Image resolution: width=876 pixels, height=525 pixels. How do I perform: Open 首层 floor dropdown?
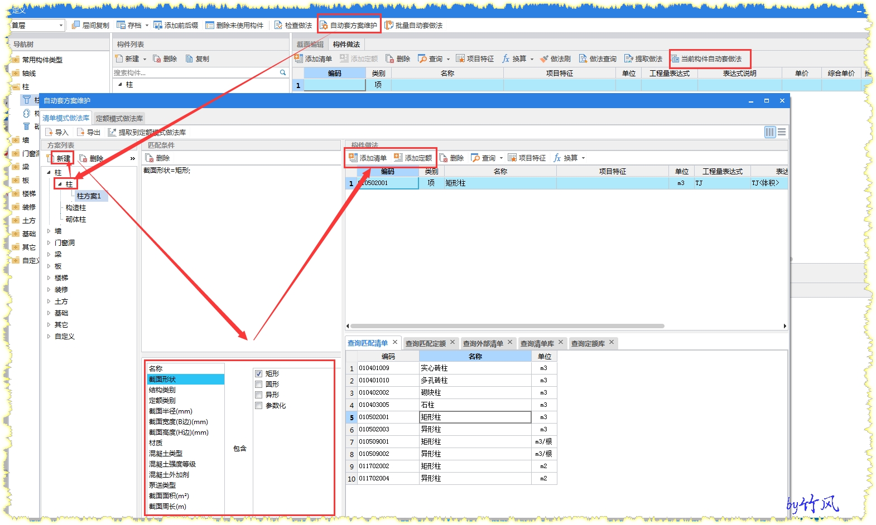point(61,25)
